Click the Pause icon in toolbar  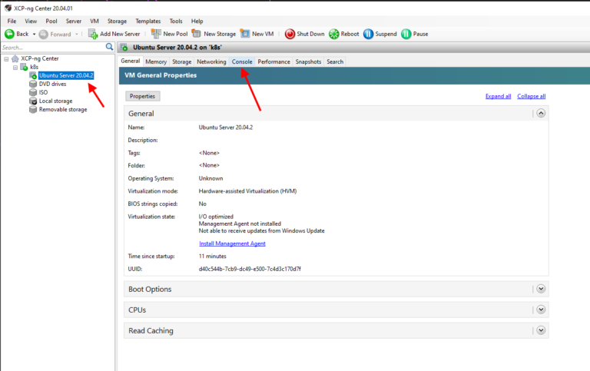click(405, 34)
